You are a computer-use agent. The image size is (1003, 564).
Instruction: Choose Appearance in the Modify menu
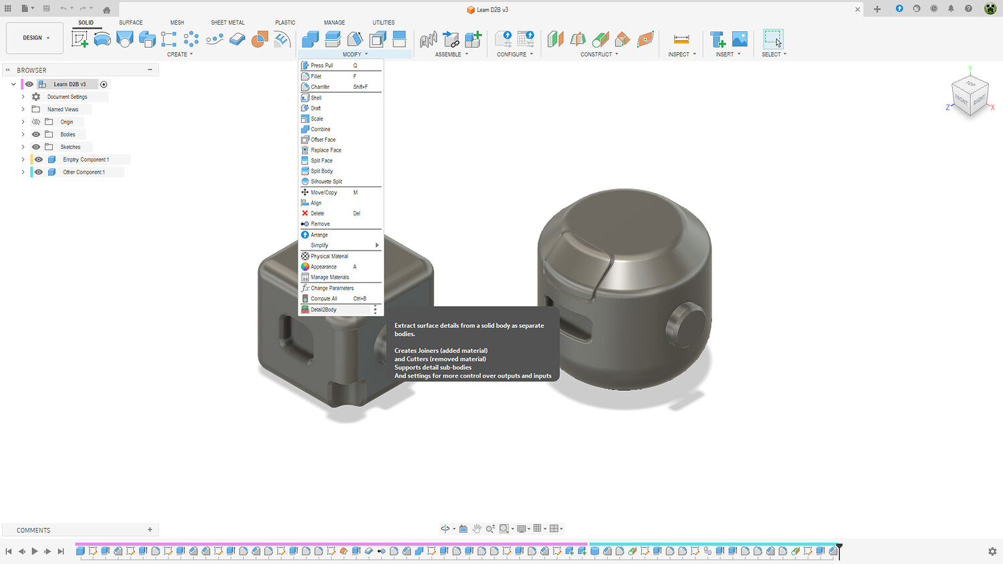340,267
